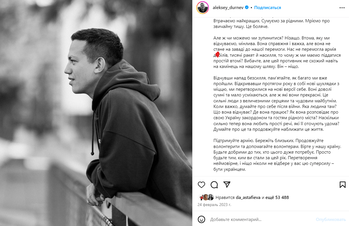Viewport: 349px width, 226px height.
Task: Open post date 24 февраль 2023 г.
Action: click(214, 205)
